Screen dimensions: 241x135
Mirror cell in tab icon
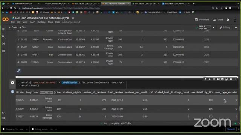coord(227,79)
